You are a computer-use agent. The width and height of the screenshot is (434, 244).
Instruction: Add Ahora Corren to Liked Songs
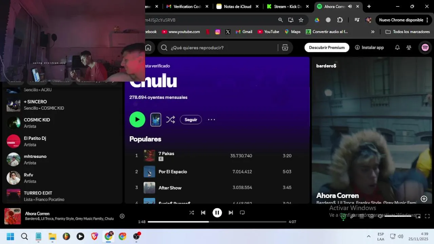[x=122, y=216]
